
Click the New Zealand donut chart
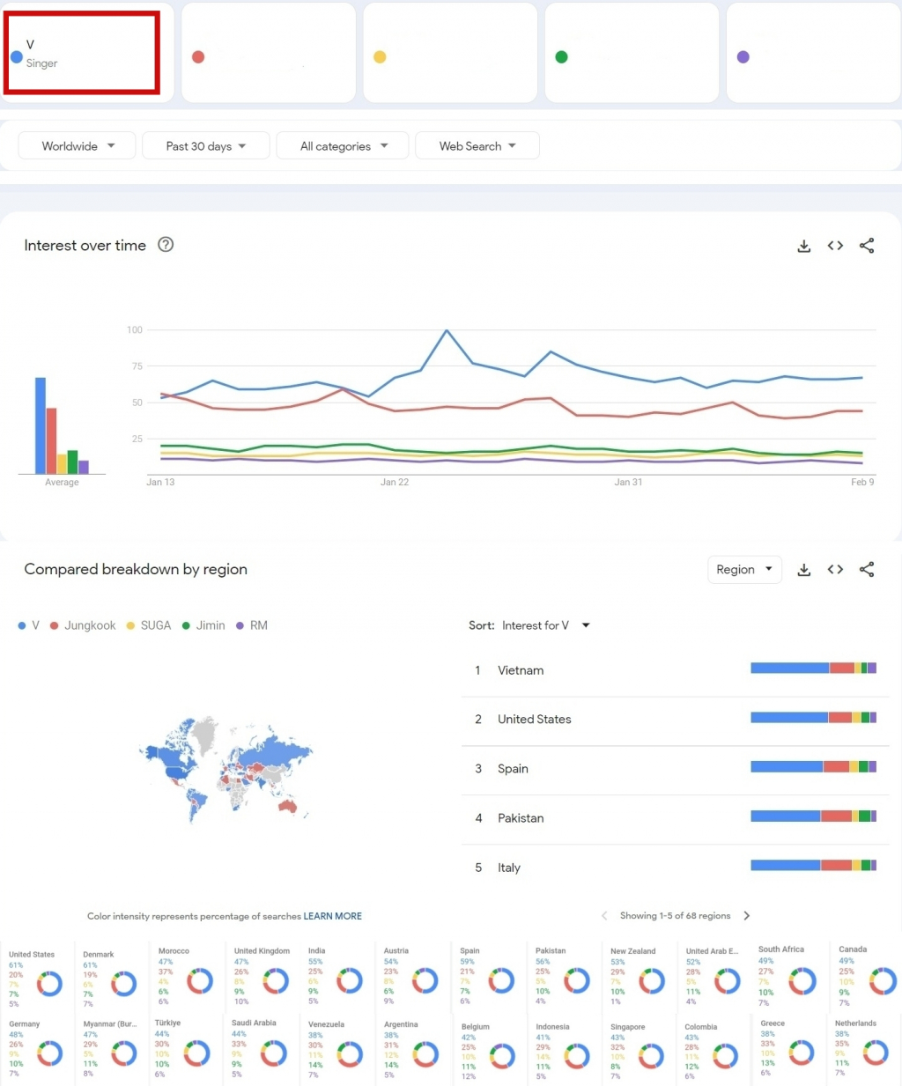pos(652,980)
